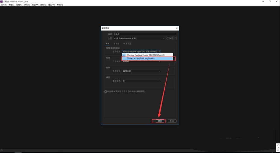The image size is (280, 153).
Task: Open the 窗口(W) menu
Action: tap(52, 5)
